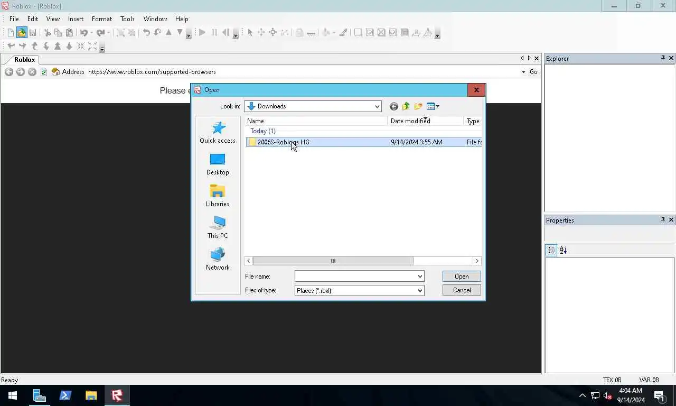The width and height of the screenshot is (676, 406).
Task: Click Go next to address bar
Action: 533,72
